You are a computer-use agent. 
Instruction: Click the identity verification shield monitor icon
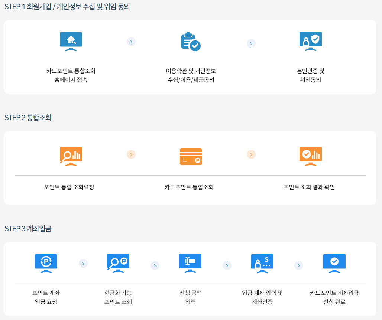[x=310, y=42]
